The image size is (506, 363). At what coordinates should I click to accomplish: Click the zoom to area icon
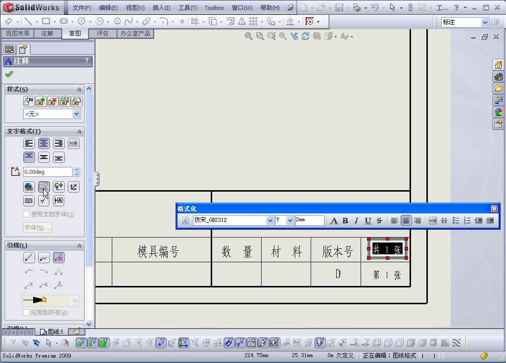click(260, 37)
